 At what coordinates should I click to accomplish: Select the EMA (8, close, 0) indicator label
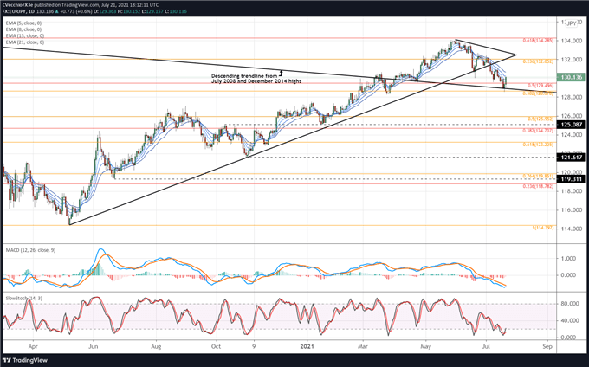coord(23,29)
